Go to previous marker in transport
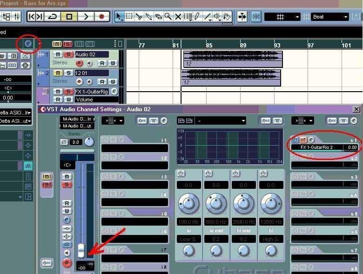 tap(32, 17)
